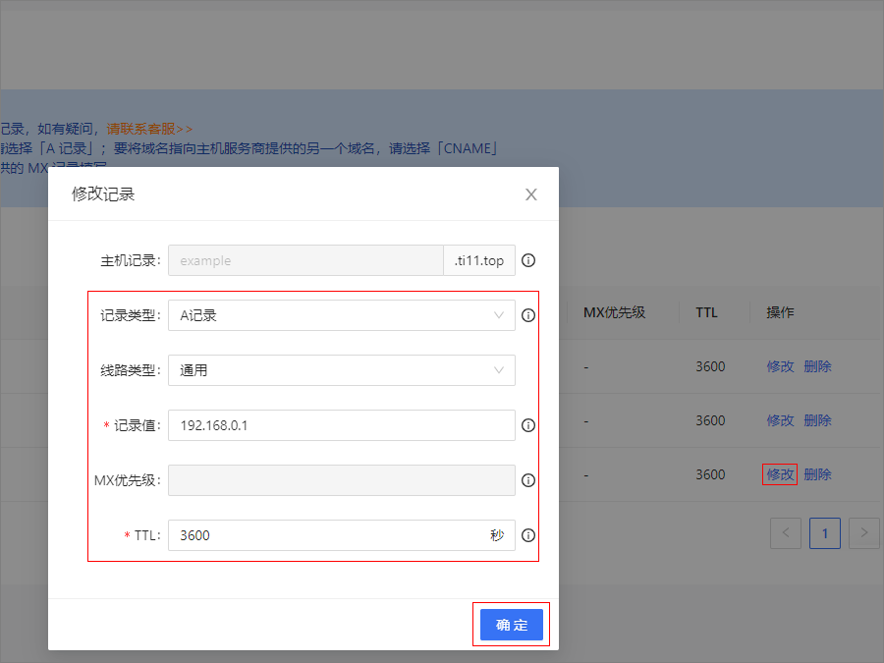Image resolution: width=884 pixels, height=663 pixels.
Task: Open the 记录类型 dropdown showing A记录
Action: click(x=342, y=315)
